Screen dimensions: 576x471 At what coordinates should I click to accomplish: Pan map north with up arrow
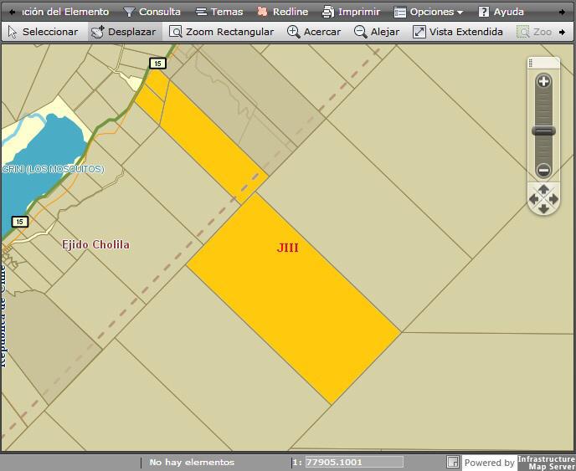[543, 189]
